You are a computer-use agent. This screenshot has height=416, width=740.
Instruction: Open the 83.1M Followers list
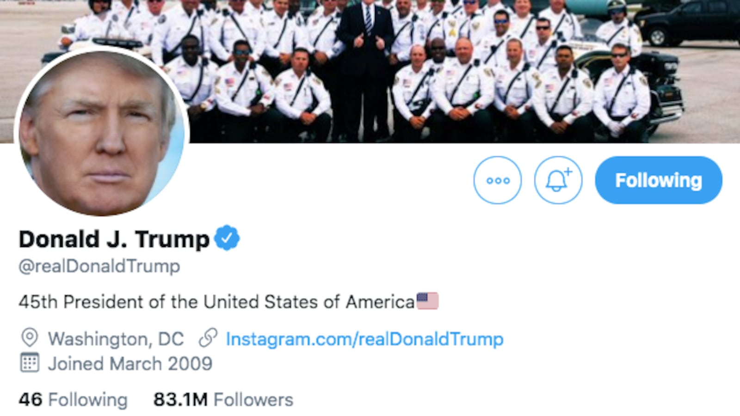pos(223,400)
